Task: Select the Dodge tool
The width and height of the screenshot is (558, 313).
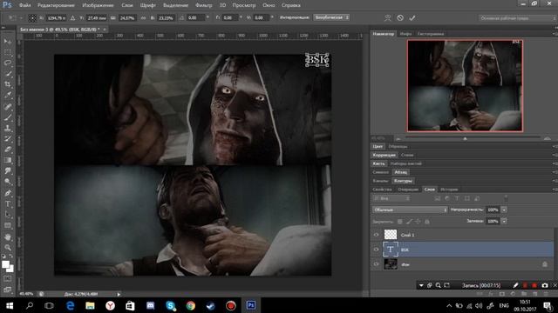Action: (8, 182)
